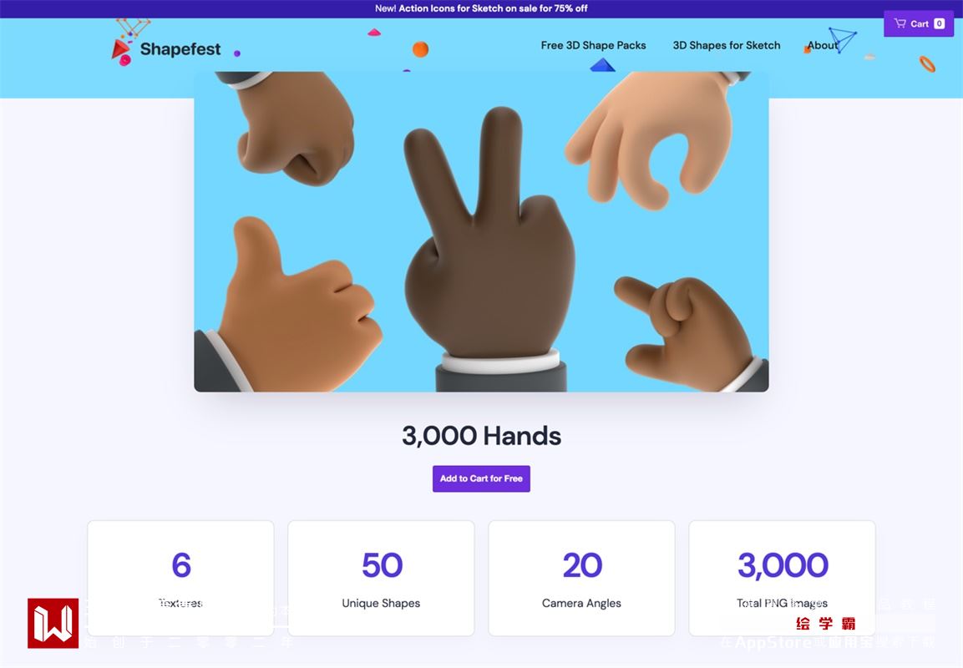Go to the About page
This screenshot has height=668, width=963.
point(823,45)
